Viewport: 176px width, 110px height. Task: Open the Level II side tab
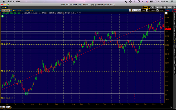click(175, 61)
